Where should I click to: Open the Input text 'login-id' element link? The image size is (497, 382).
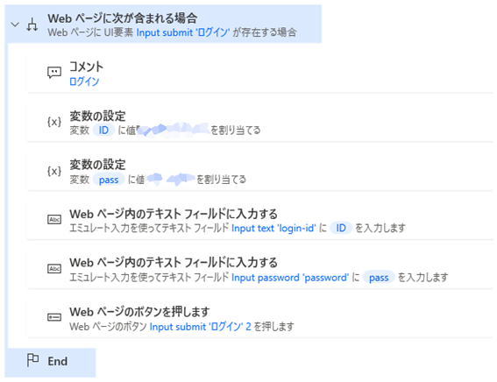[x=273, y=228]
